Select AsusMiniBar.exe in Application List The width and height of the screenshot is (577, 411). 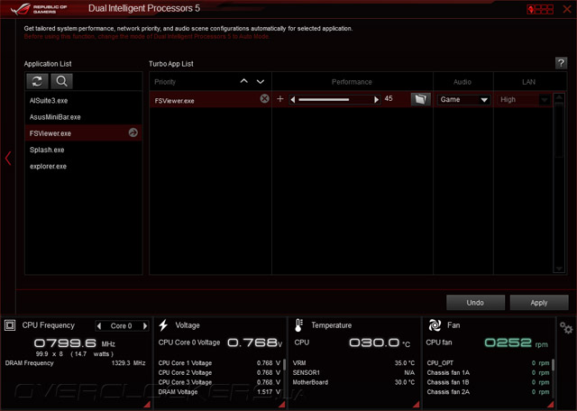pyautogui.click(x=84, y=117)
